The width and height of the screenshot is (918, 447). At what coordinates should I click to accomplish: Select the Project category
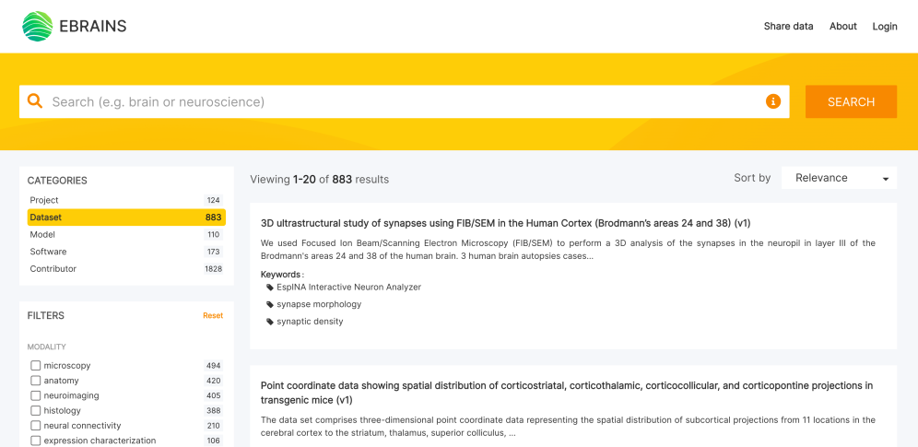point(44,200)
